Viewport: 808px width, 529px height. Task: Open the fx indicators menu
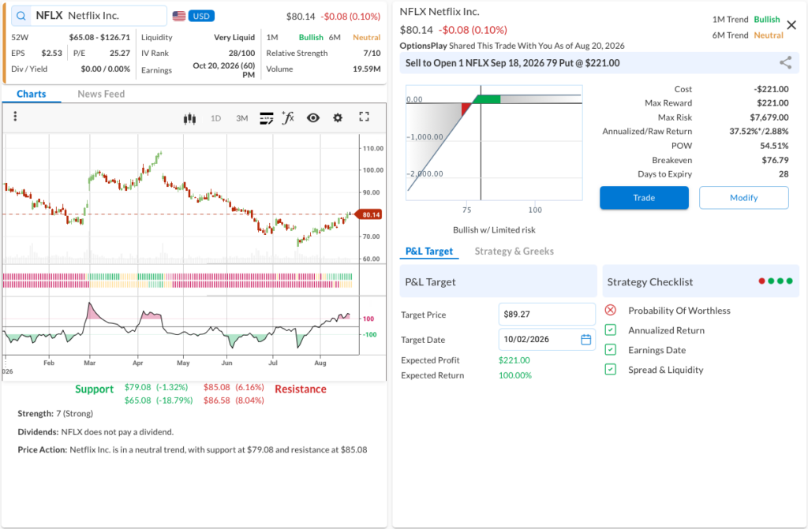(x=288, y=118)
